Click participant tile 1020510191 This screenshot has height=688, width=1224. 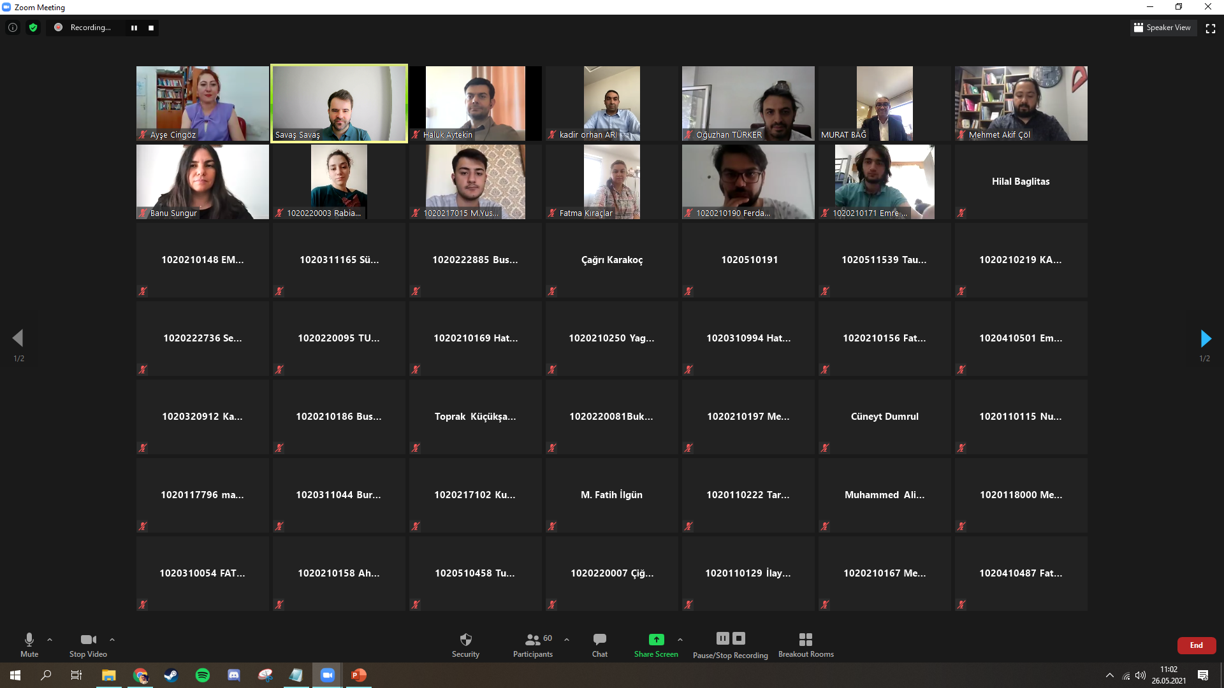(748, 260)
